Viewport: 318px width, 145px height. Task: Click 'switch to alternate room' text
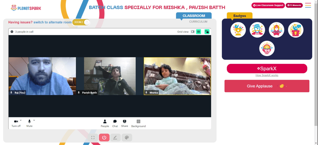(52, 22)
